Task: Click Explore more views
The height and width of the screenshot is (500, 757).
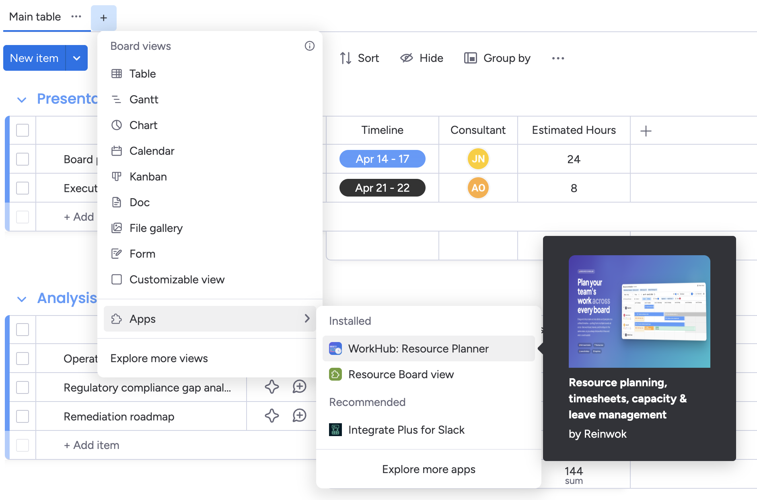Action: (x=159, y=358)
